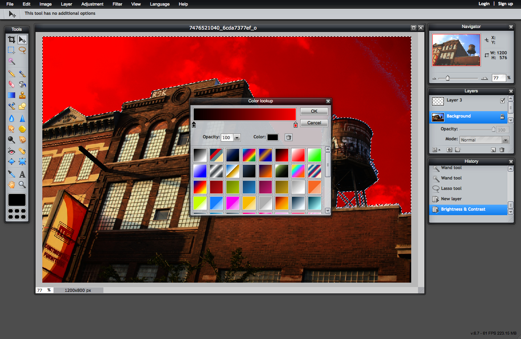The width and height of the screenshot is (521, 339).
Task: Select the Blur water-drop tool
Action: tap(12, 118)
